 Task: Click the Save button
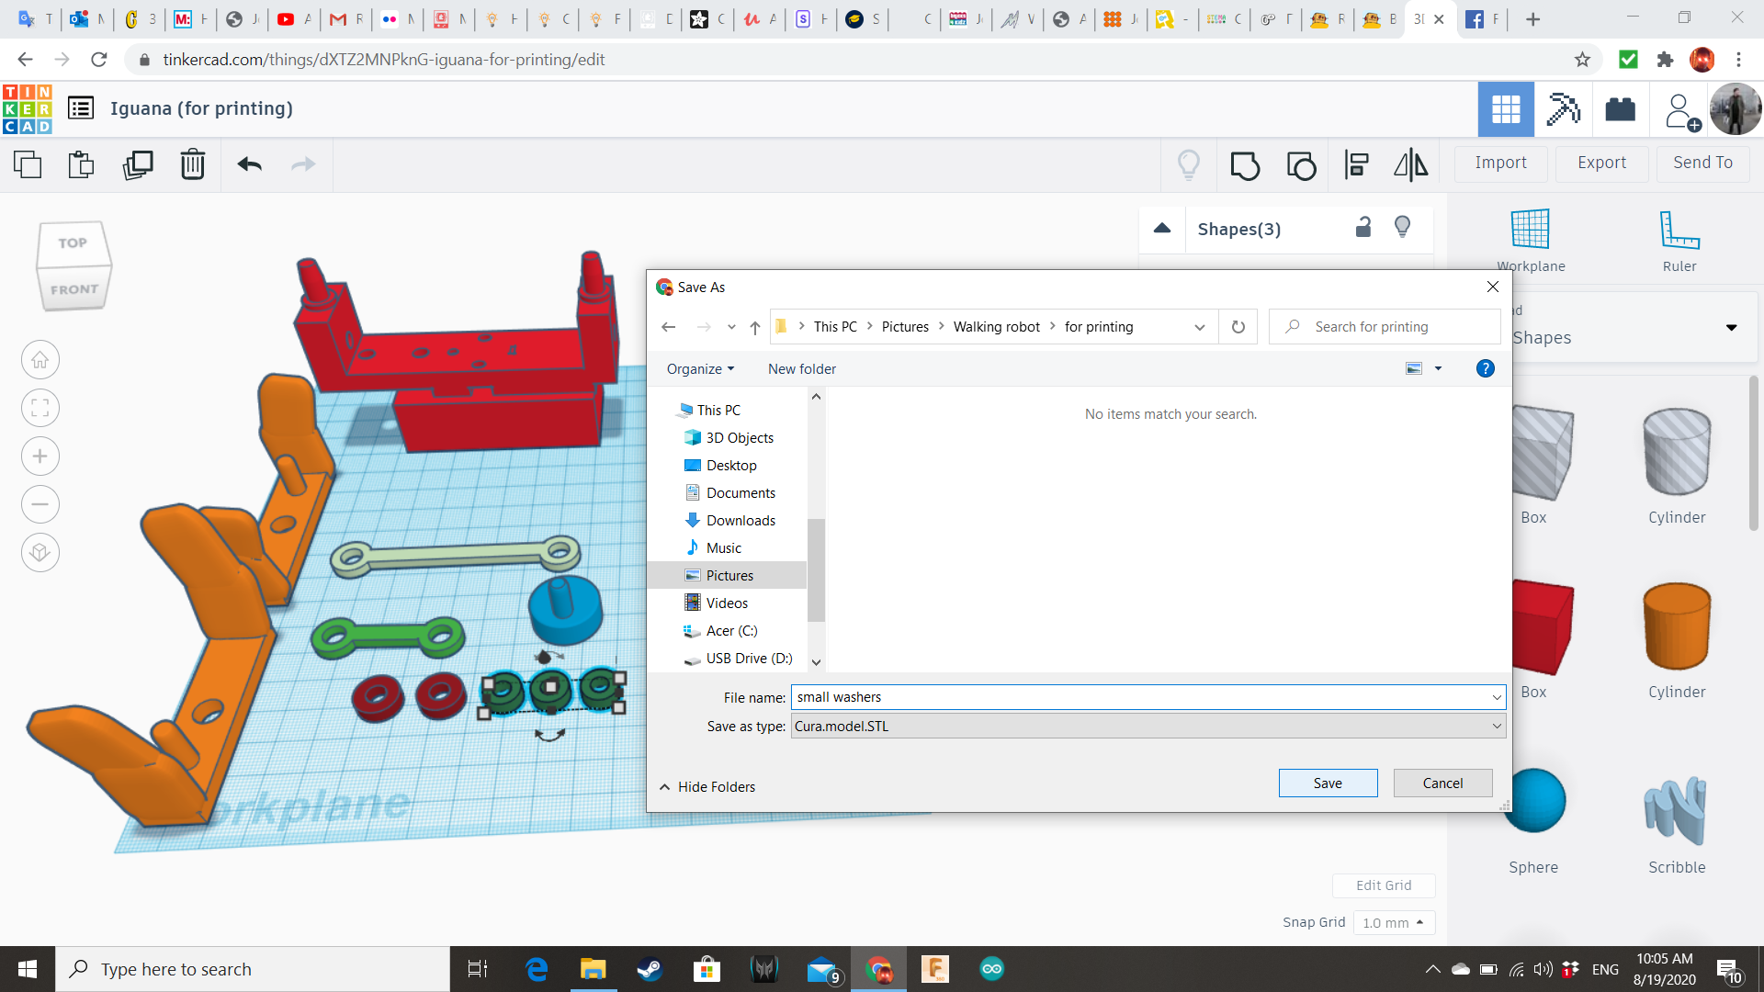(1327, 783)
